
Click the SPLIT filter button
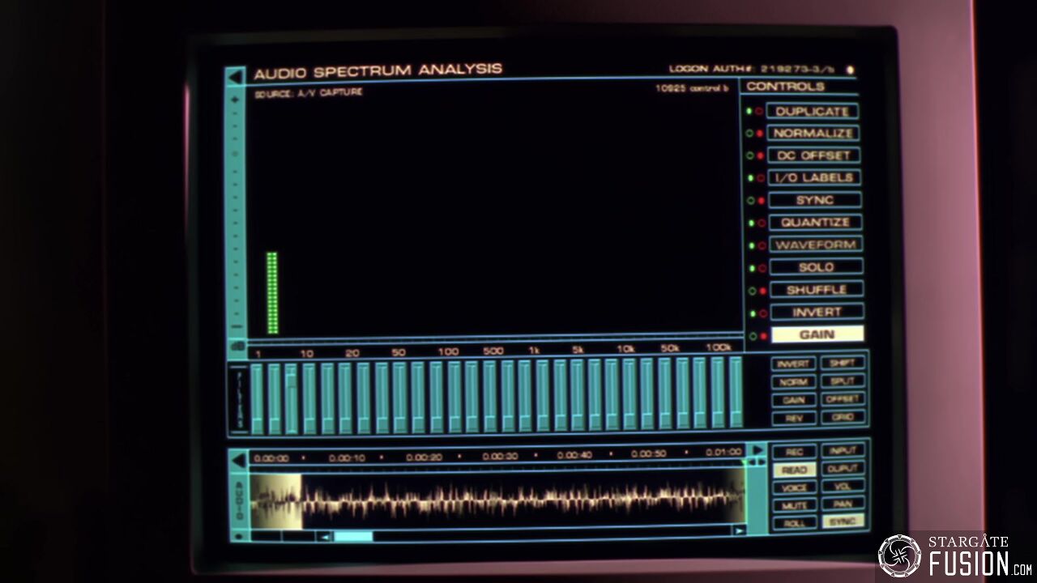click(x=843, y=381)
